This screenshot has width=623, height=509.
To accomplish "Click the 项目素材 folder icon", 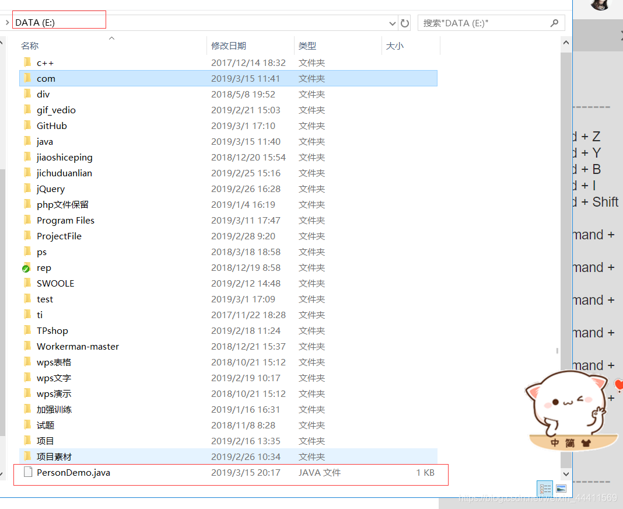I will point(27,456).
